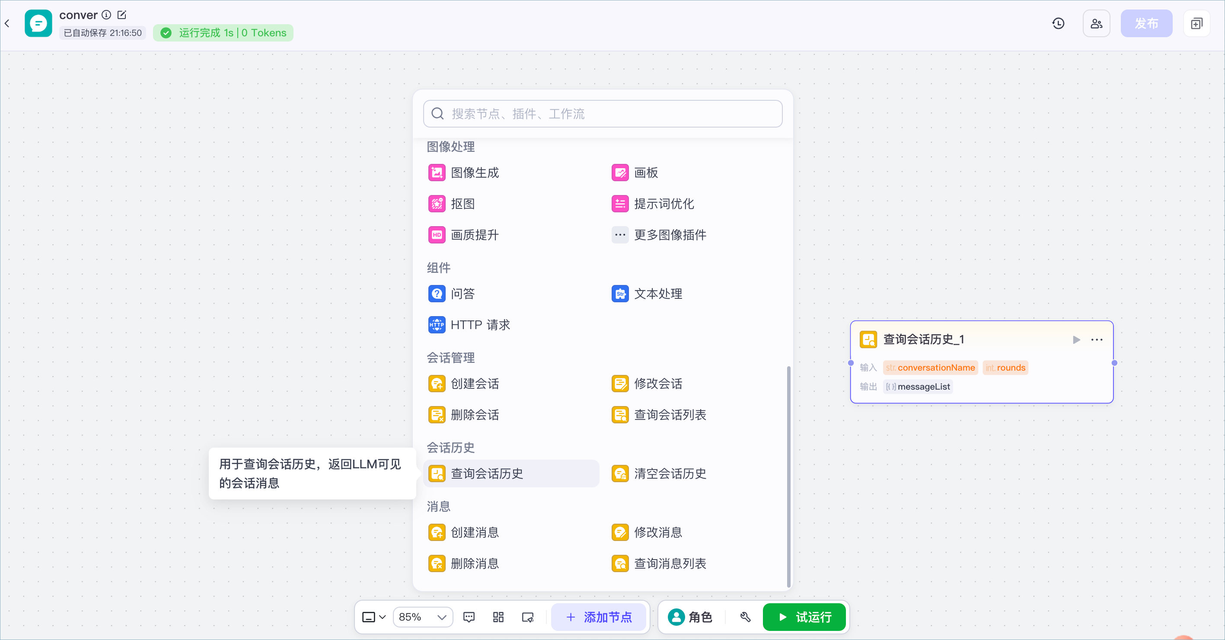Open 更多图像插件 expander

pyautogui.click(x=659, y=234)
